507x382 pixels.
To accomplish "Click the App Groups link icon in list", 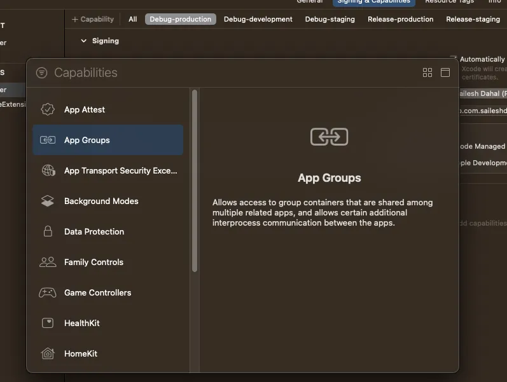I will click(x=48, y=140).
